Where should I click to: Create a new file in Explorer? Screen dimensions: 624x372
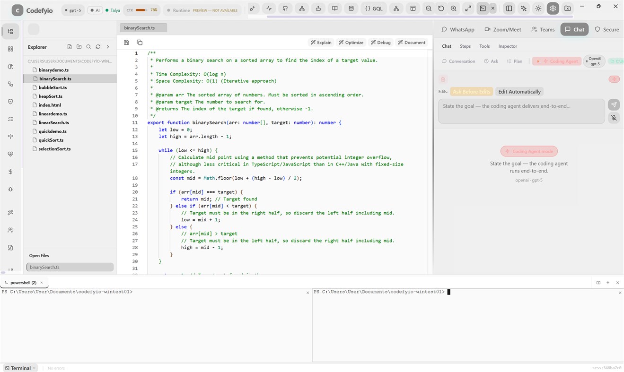70,47
